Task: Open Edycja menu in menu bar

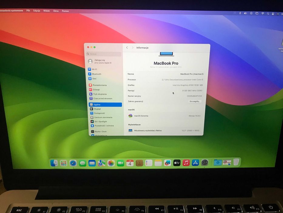Action: pyautogui.click(x=37, y=11)
